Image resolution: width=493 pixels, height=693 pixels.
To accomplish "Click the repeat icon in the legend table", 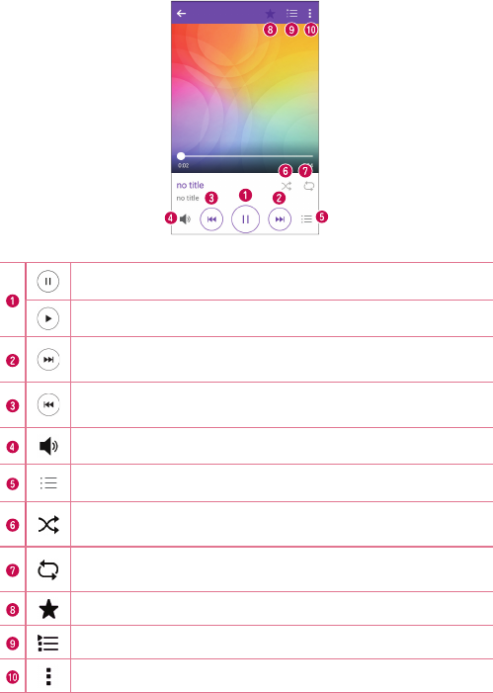I will click(48, 569).
